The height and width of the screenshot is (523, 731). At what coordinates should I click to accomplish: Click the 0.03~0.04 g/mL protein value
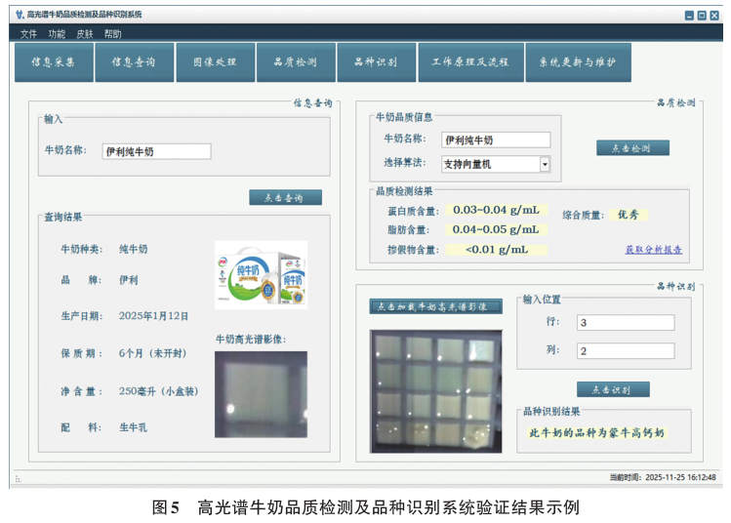coord(496,210)
